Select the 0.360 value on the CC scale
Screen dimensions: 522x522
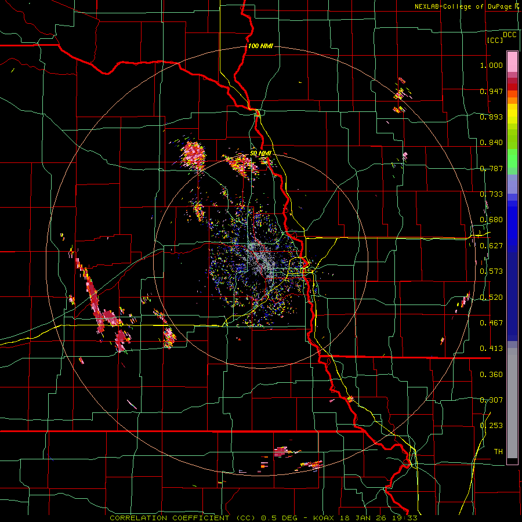click(x=491, y=375)
